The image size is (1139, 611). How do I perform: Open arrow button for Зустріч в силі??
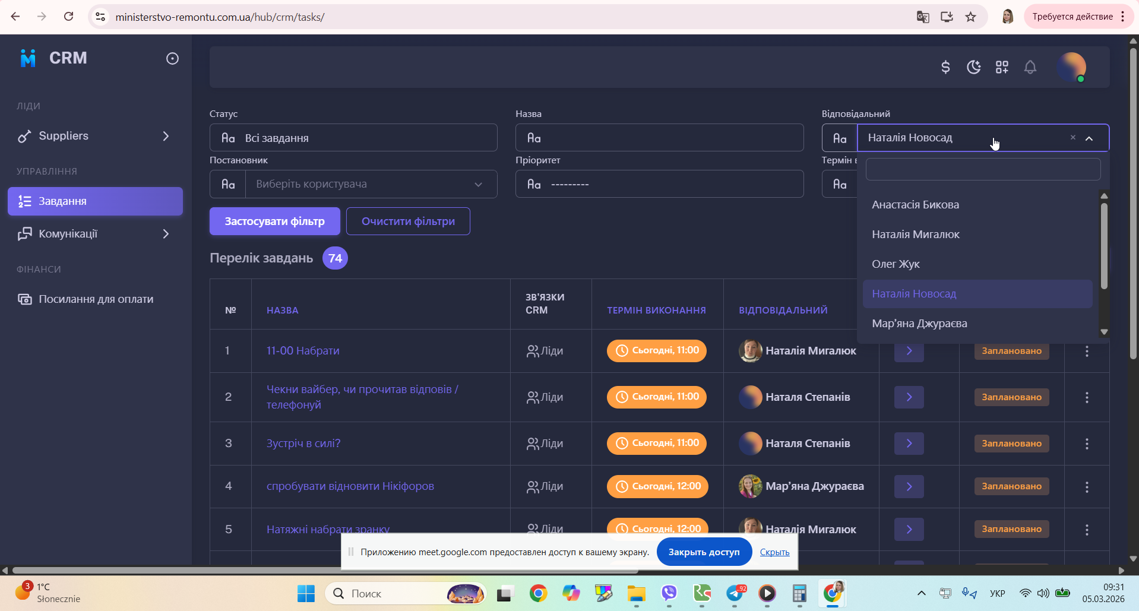pyautogui.click(x=909, y=444)
